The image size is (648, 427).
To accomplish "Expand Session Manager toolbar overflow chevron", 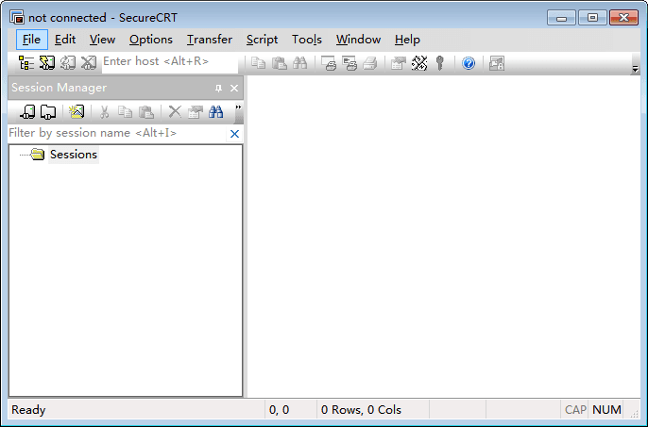I will point(238,108).
